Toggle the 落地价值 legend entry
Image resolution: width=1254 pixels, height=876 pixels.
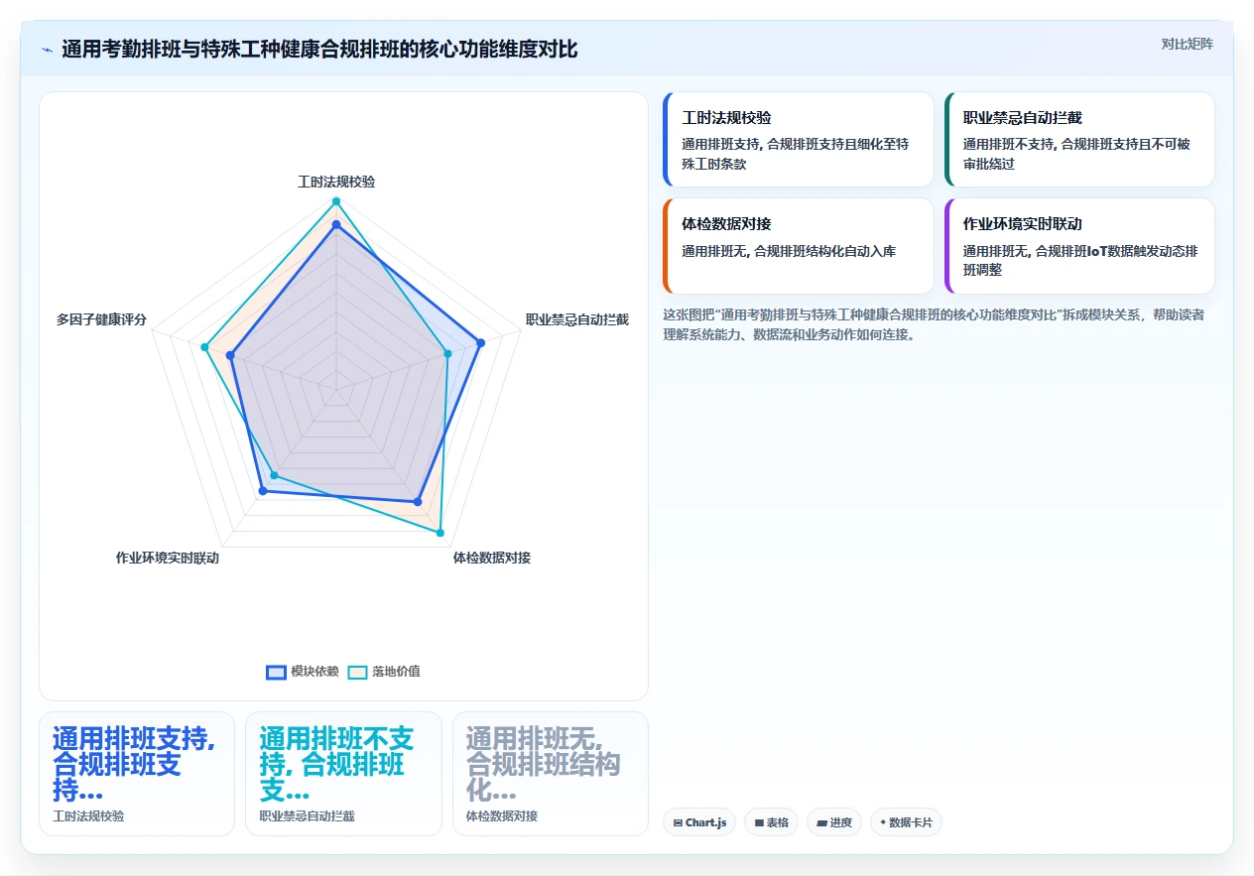tap(384, 672)
